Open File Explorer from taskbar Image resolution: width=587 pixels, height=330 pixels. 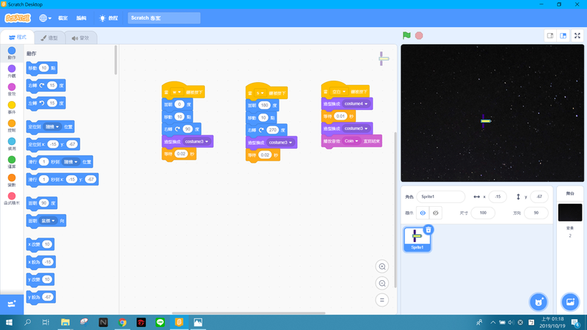(65, 322)
